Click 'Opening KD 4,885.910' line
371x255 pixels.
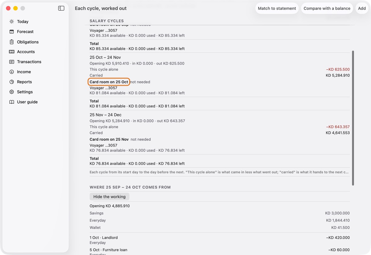pyautogui.click(x=109, y=206)
